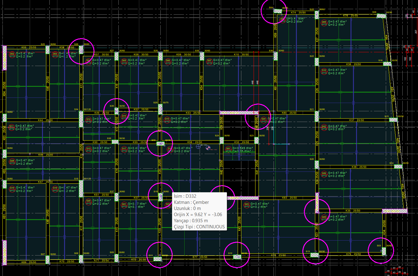This screenshot has width=418, height=276.
Task: Click tooltip line Katman : Çember
Action: tap(191, 202)
